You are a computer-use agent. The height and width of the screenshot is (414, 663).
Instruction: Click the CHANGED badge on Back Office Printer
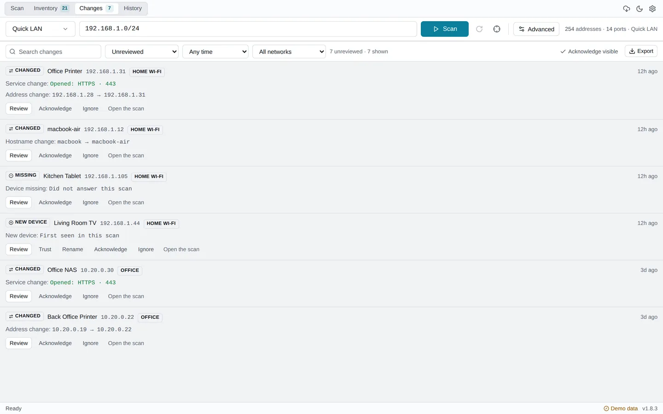pyautogui.click(x=25, y=316)
